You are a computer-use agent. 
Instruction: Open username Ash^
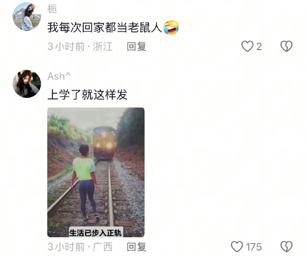[x=59, y=76]
